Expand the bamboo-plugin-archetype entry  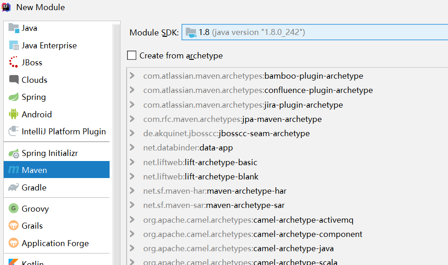(x=133, y=76)
